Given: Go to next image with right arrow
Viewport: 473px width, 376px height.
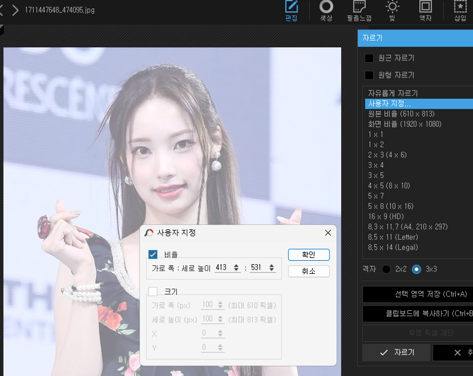Looking at the screenshot, I should (15, 10).
